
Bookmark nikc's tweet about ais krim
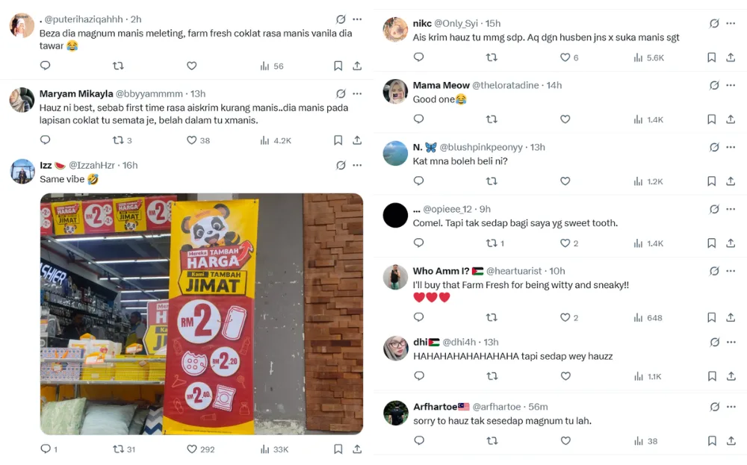pyautogui.click(x=711, y=57)
